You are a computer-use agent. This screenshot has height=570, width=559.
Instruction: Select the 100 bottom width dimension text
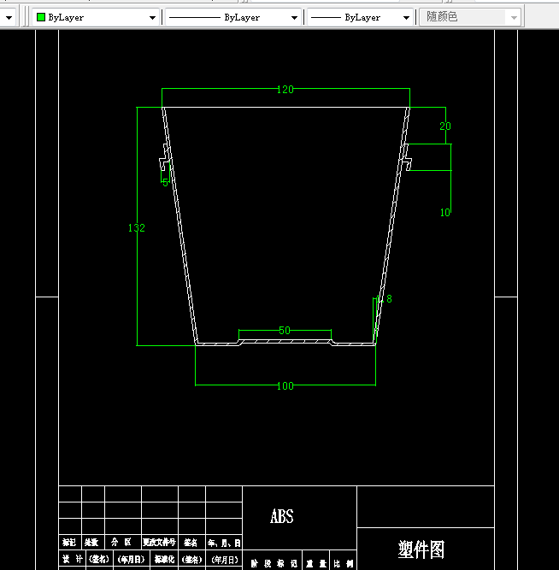[x=285, y=386]
